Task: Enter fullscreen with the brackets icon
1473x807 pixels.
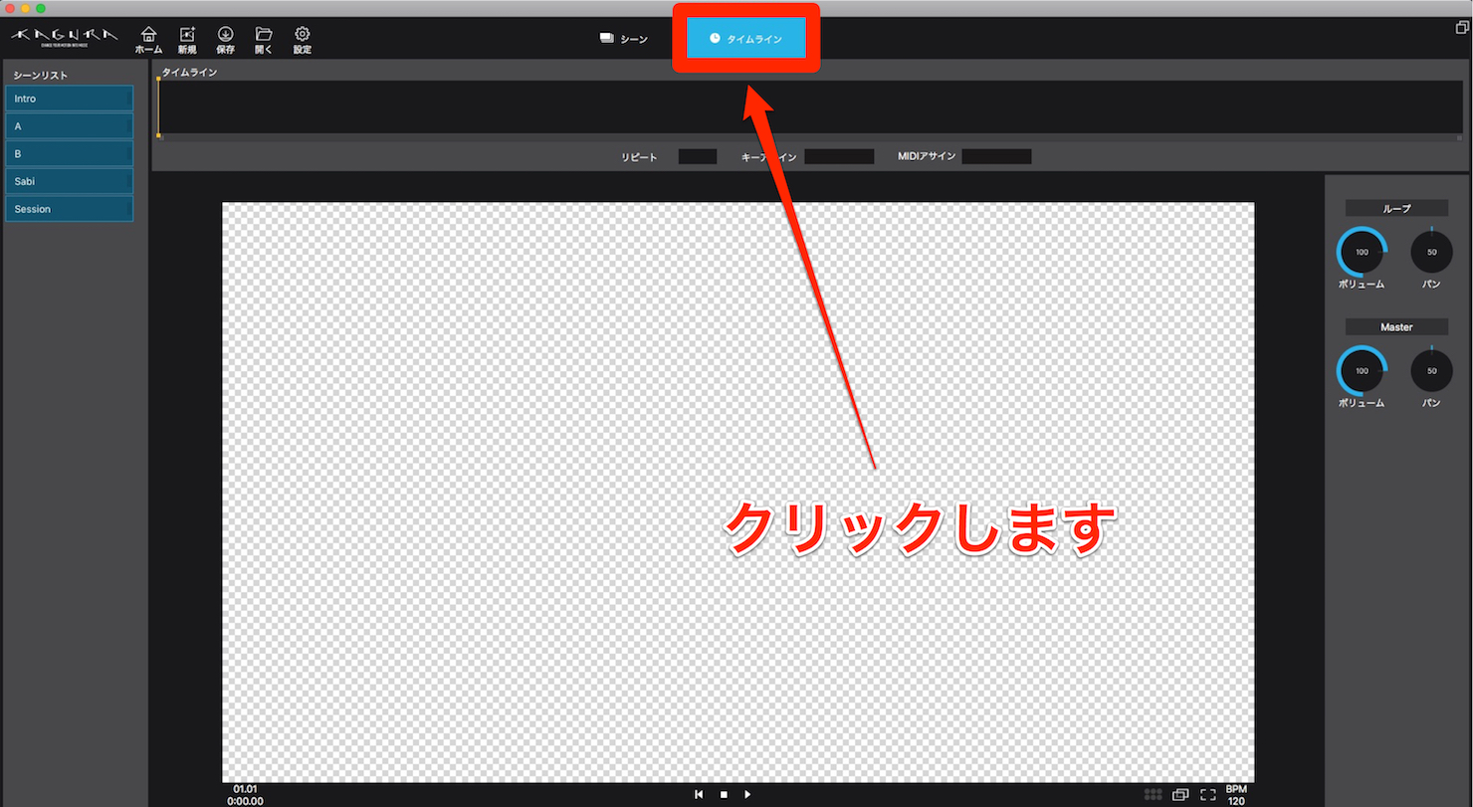Action: tap(1208, 794)
